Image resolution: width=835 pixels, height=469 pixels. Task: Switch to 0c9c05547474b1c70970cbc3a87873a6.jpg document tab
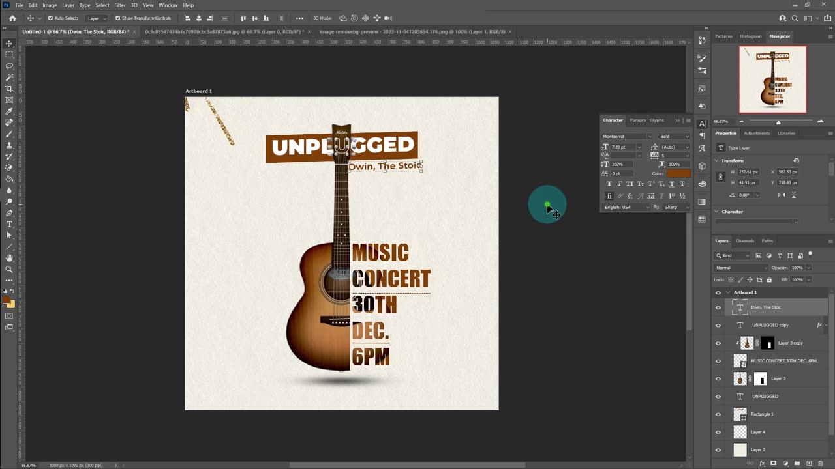click(224, 31)
